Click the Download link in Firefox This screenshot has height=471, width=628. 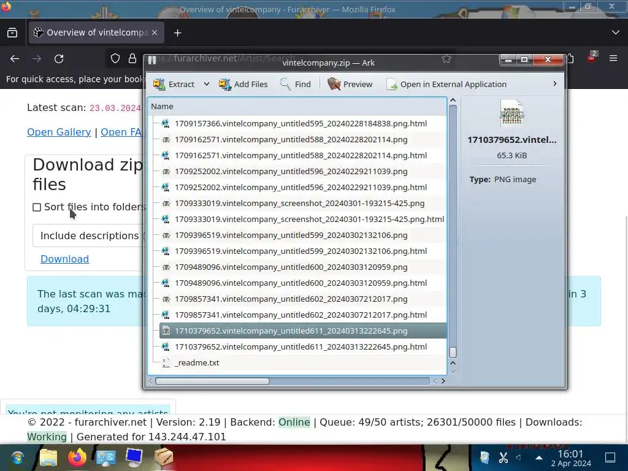65,259
